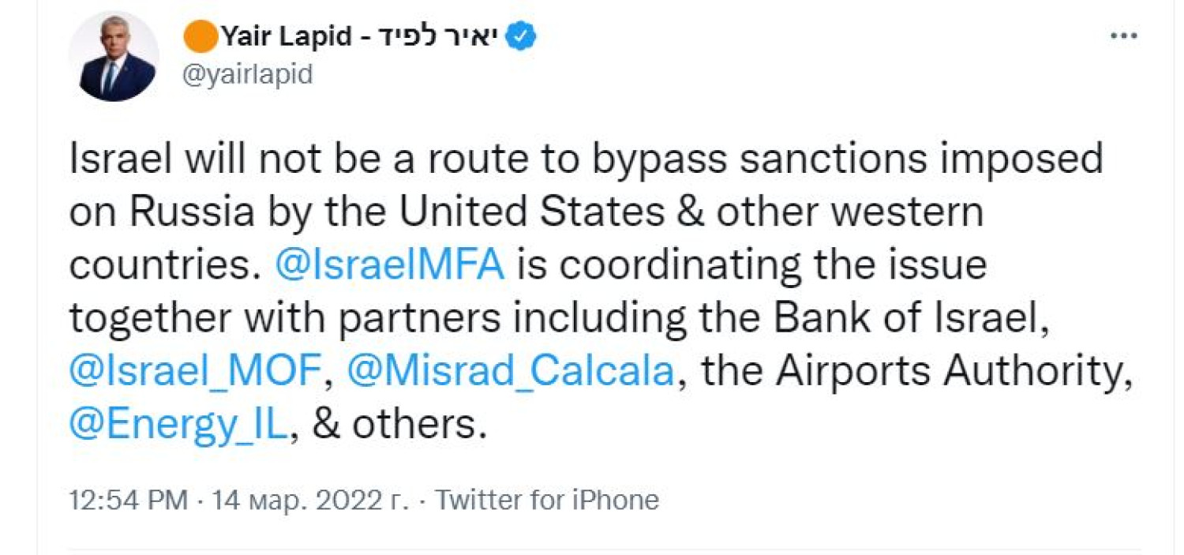
Task: Click the blue verified badge
Action: [x=521, y=36]
